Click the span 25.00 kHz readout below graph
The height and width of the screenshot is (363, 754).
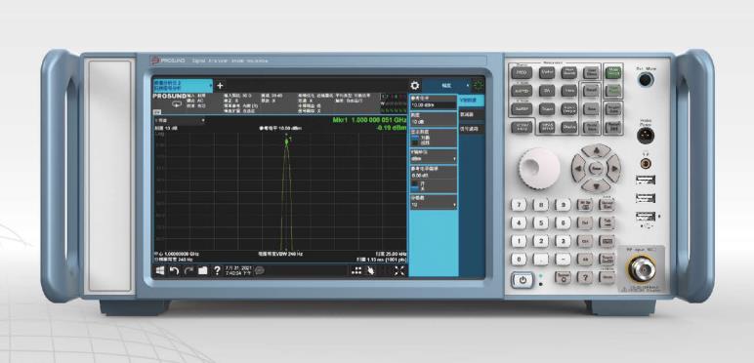pos(391,254)
